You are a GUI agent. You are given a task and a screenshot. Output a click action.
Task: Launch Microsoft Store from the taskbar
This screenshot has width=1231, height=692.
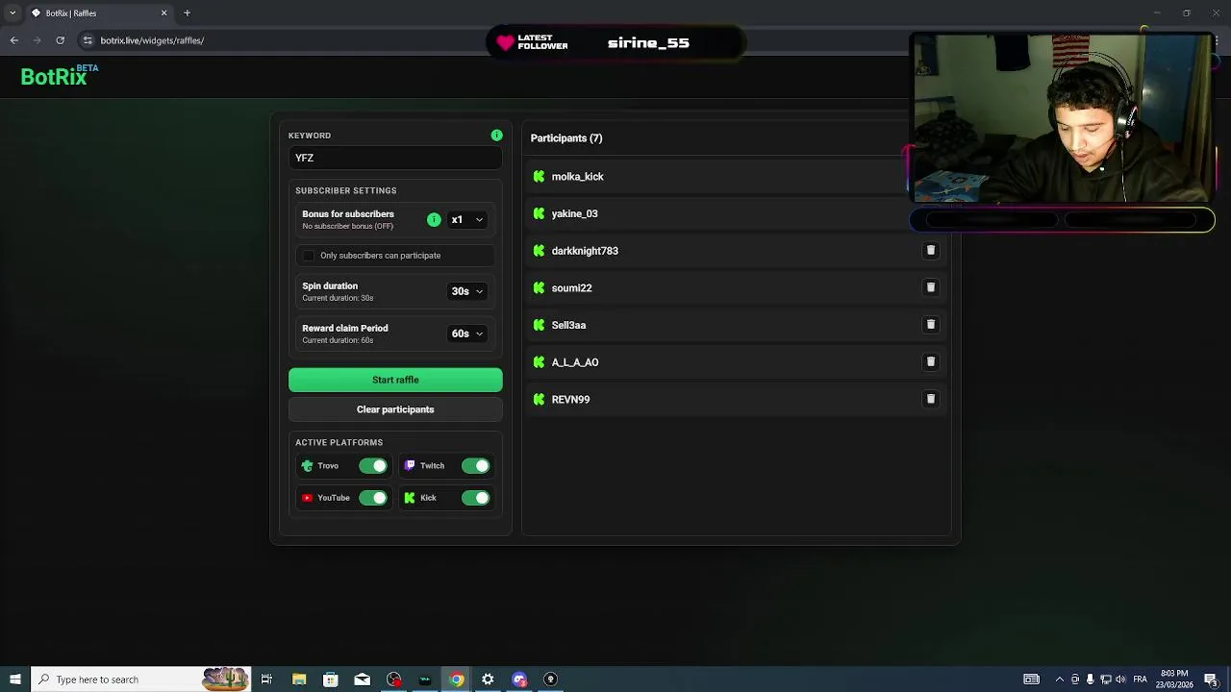pos(330,680)
